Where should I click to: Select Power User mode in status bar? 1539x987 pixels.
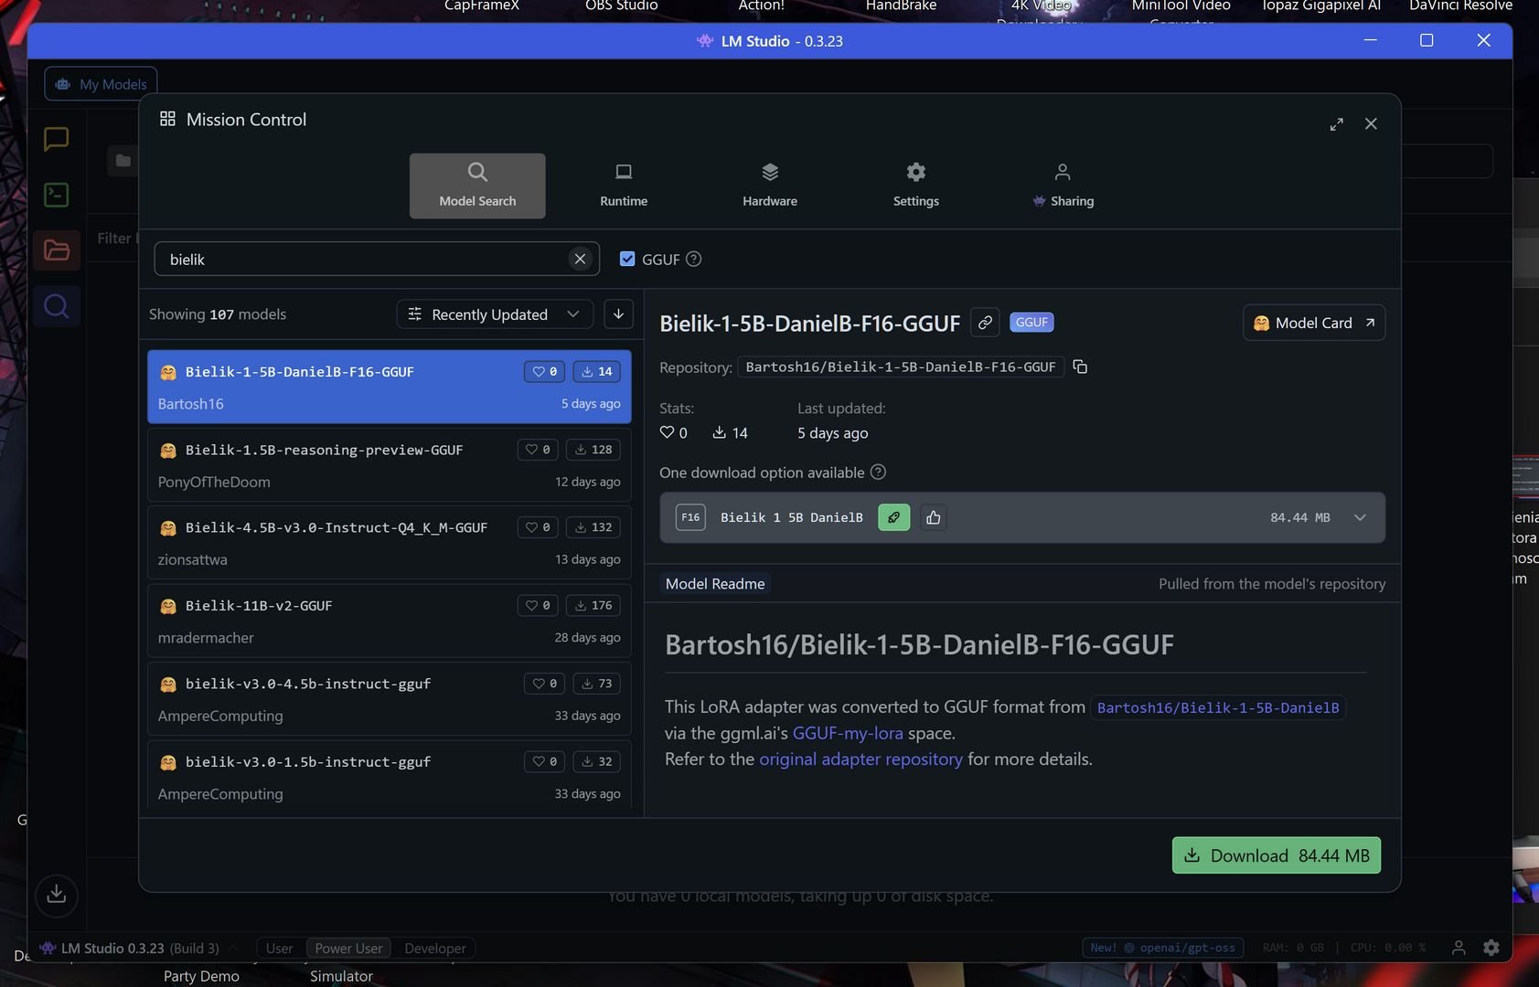point(348,948)
